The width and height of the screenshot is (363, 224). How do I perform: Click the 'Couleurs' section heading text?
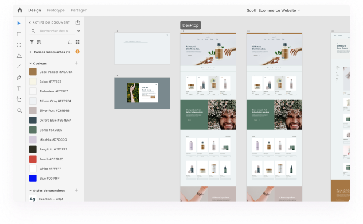point(40,63)
